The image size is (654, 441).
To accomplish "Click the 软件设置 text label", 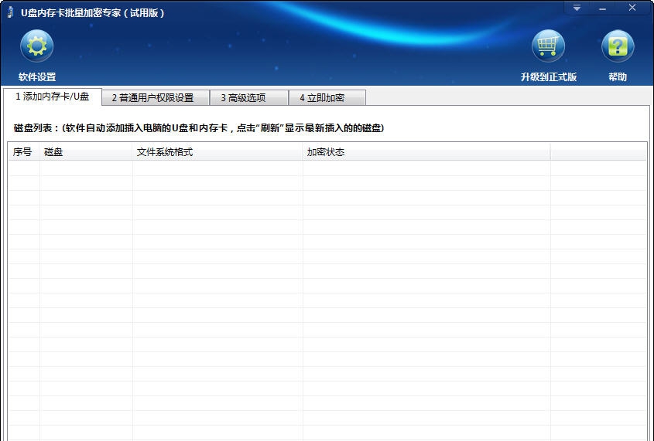I will (37, 77).
